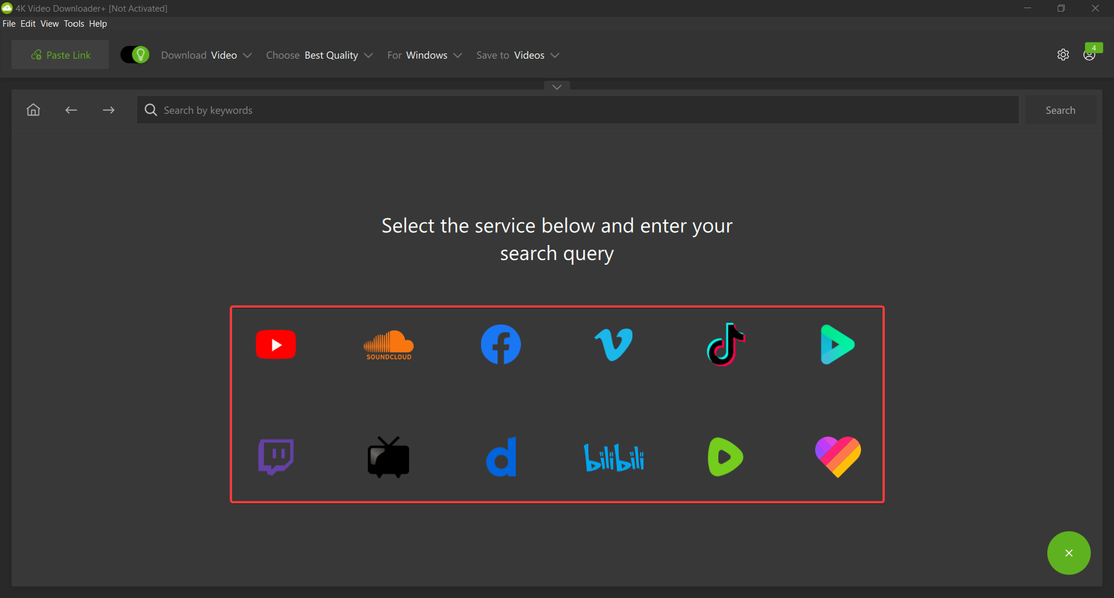Screen dimensions: 1114x598
Task: Select the Dailymotion service icon
Action: pos(501,457)
